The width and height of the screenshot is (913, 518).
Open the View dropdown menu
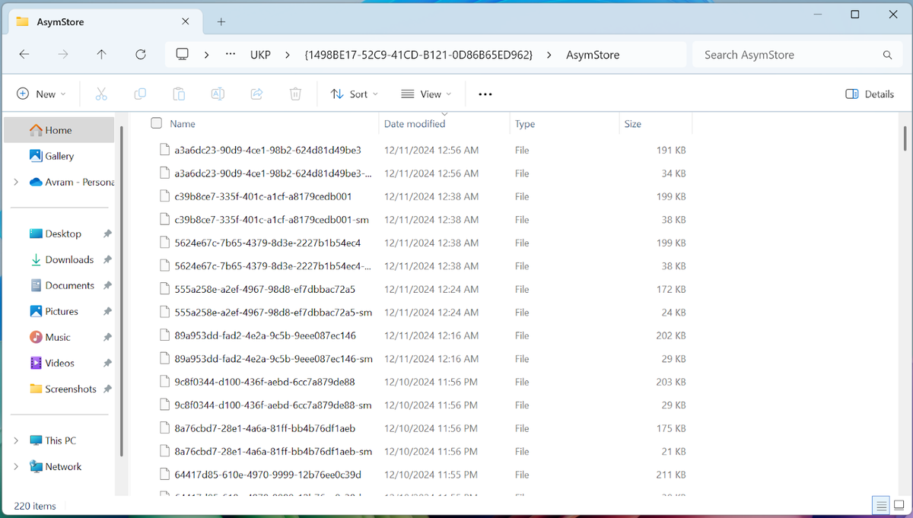(426, 94)
